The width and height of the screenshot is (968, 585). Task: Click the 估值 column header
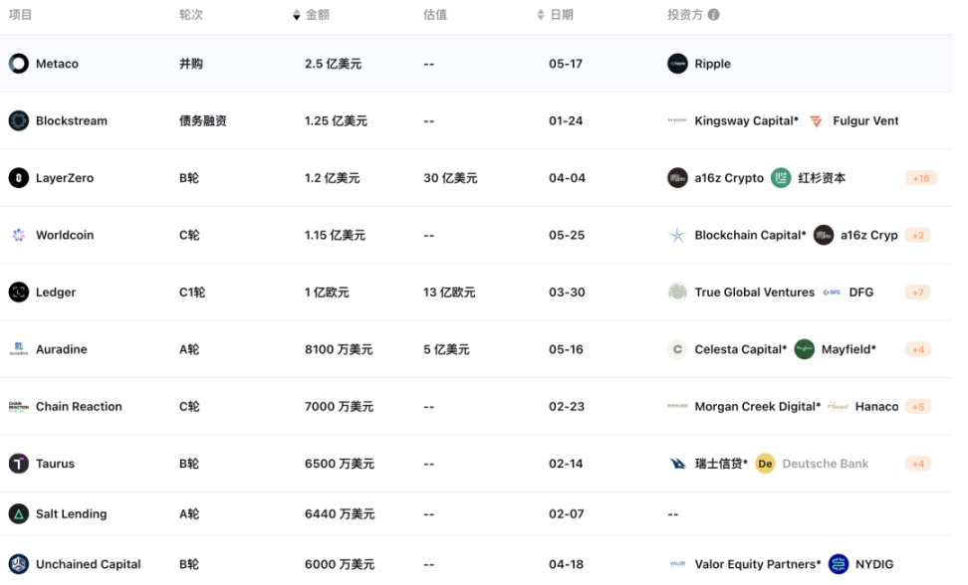click(434, 15)
